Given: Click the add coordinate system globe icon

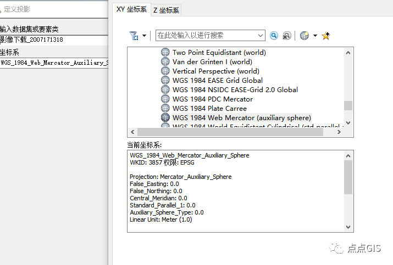Looking at the screenshot, I should point(305,36).
